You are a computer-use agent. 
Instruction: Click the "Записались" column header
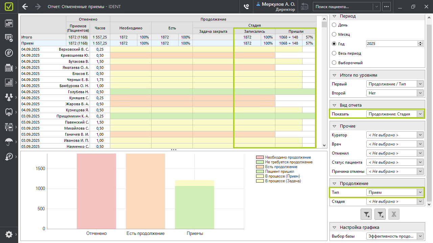click(254, 31)
